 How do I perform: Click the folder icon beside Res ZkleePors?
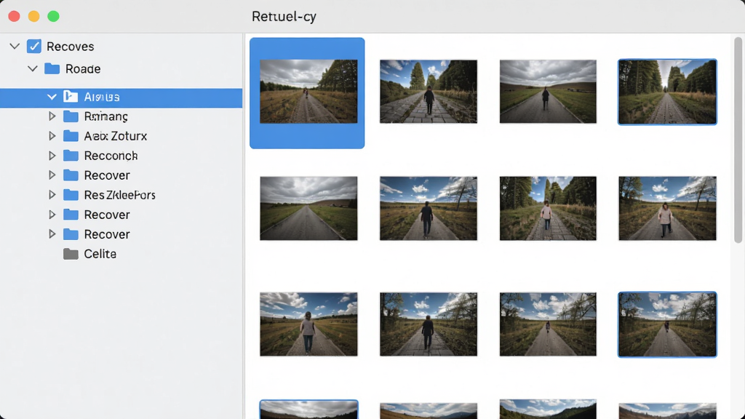click(x=71, y=195)
